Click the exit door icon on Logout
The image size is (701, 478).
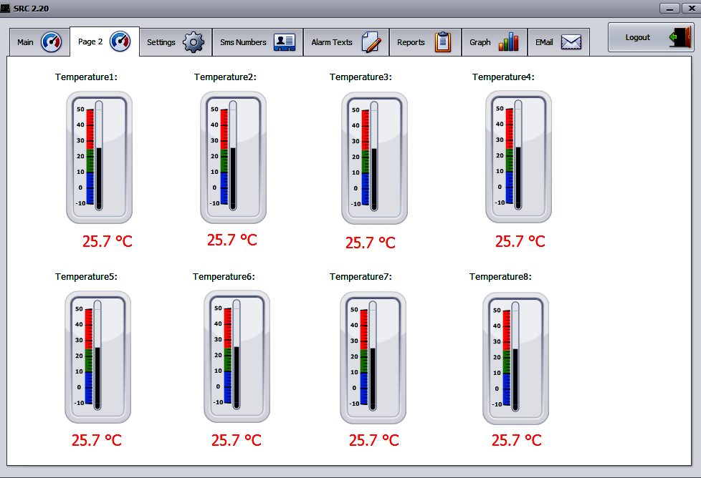pos(679,37)
